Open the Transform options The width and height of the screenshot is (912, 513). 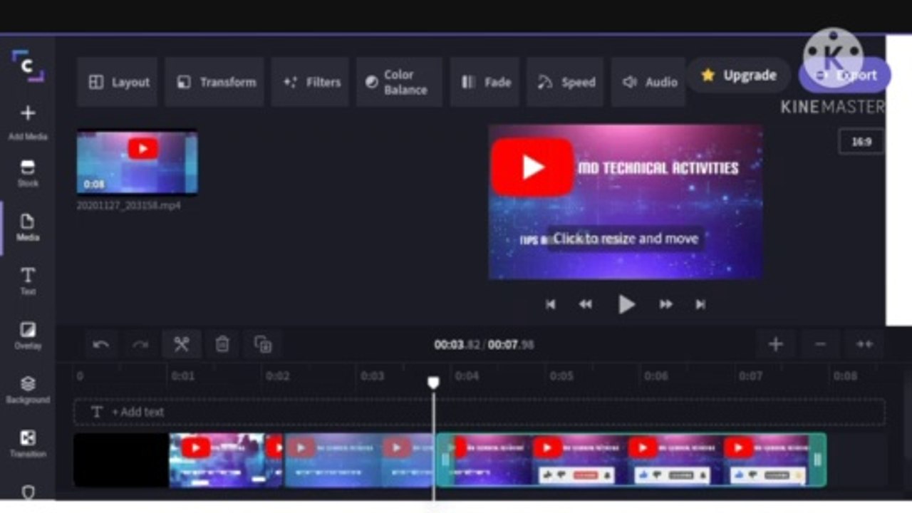[x=214, y=82]
